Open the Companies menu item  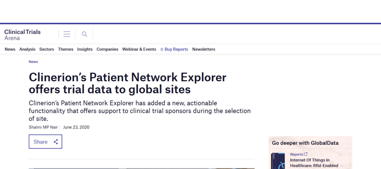coord(108,49)
